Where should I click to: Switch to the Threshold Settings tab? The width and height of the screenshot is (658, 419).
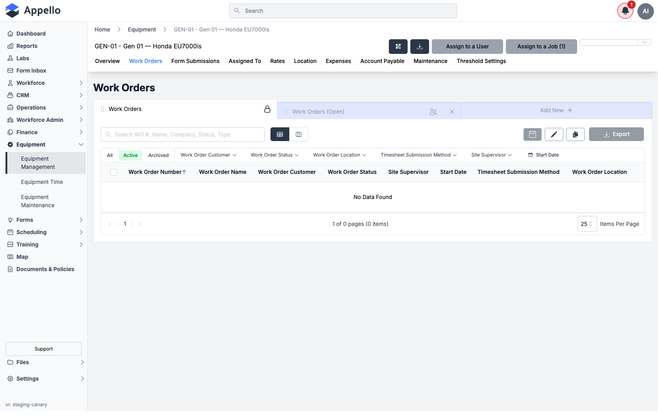pyautogui.click(x=481, y=61)
